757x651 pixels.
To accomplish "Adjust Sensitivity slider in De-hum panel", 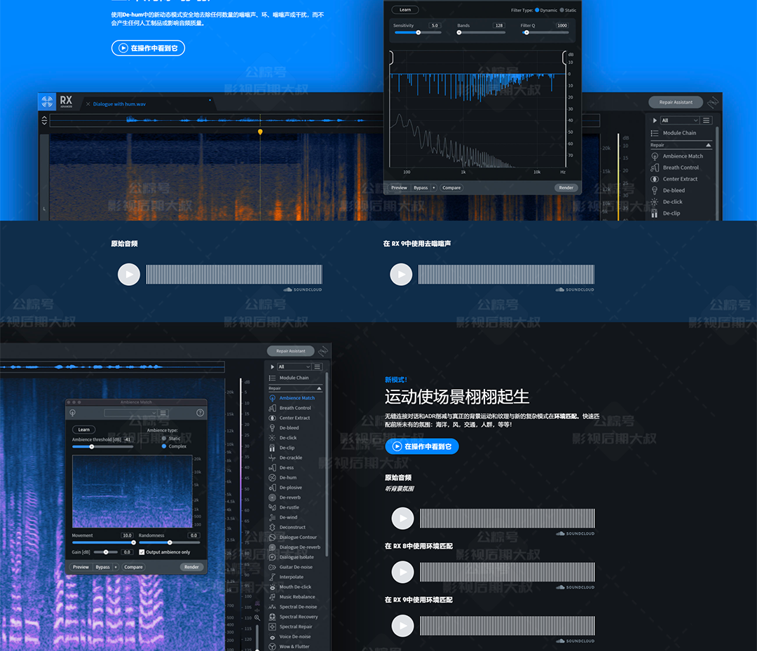I will pyautogui.click(x=418, y=33).
